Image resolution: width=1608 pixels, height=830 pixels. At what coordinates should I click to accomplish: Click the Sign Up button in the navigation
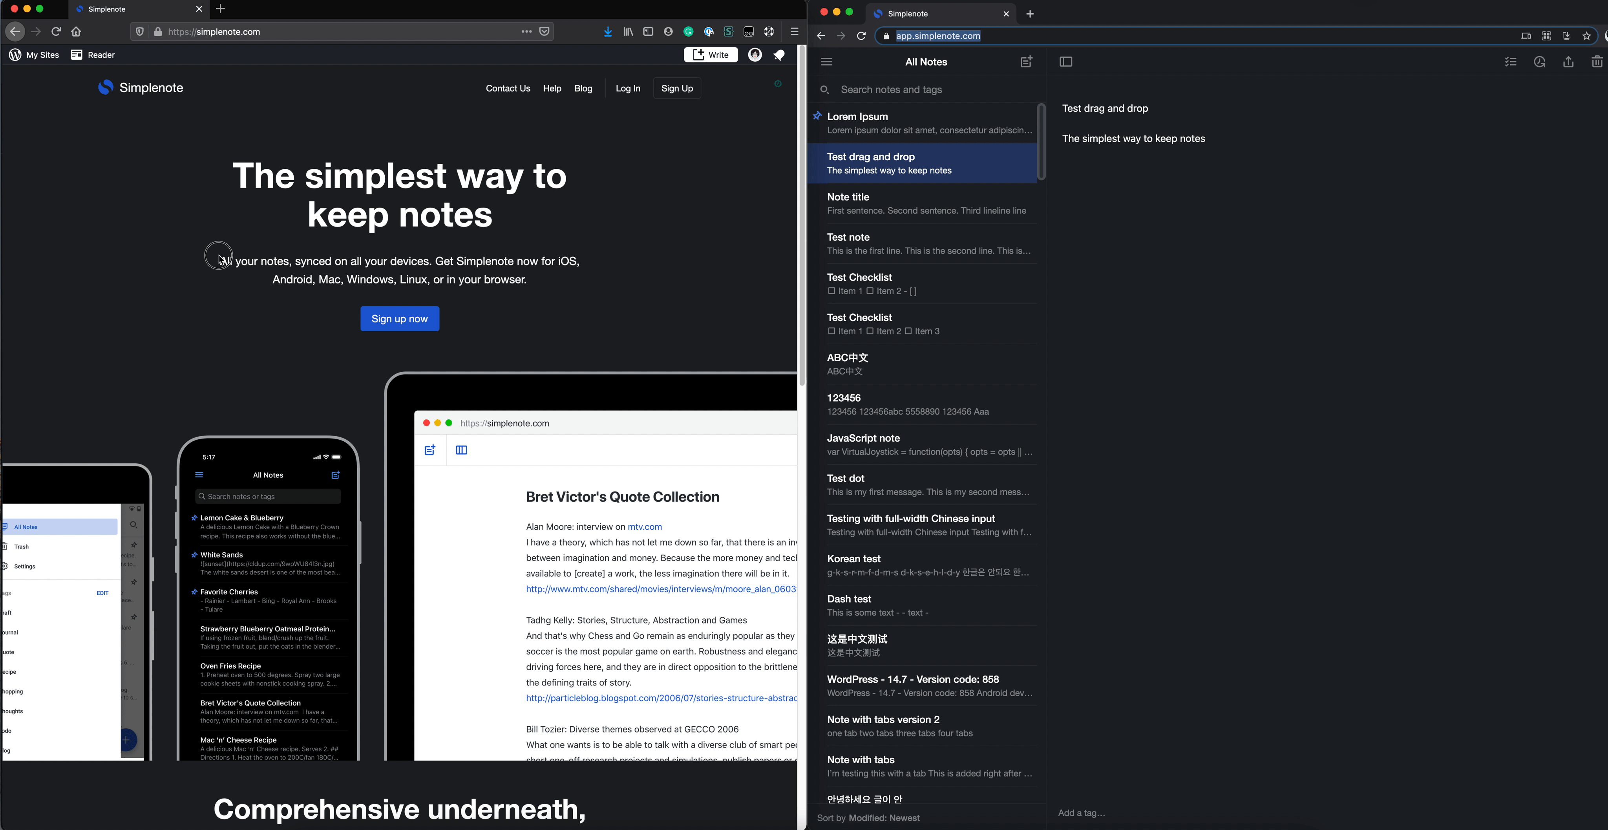click(677, 89)
